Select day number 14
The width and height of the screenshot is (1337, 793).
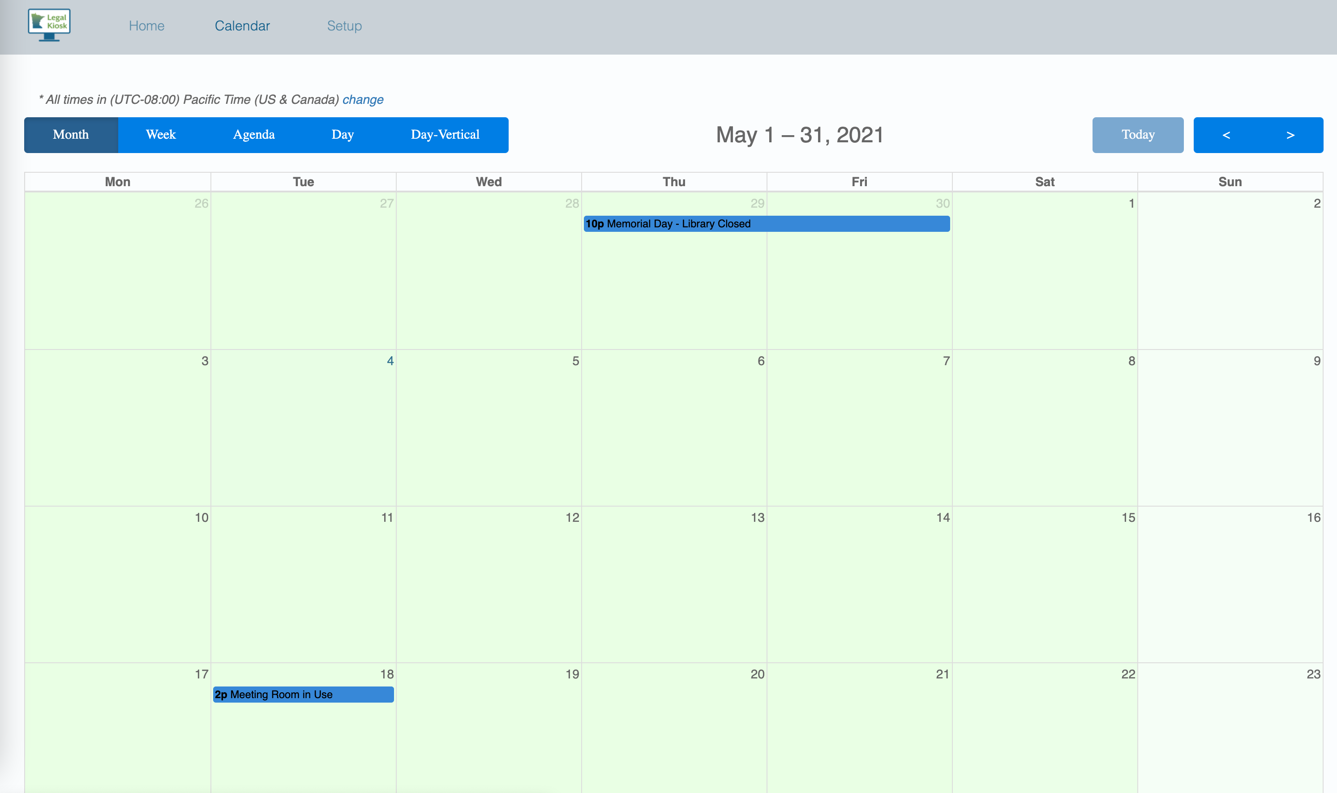[943, 517]
